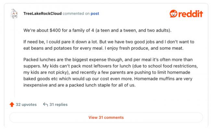Click the paragraph about beans and potatoes
211x129 pixels.
click(109, 45)
